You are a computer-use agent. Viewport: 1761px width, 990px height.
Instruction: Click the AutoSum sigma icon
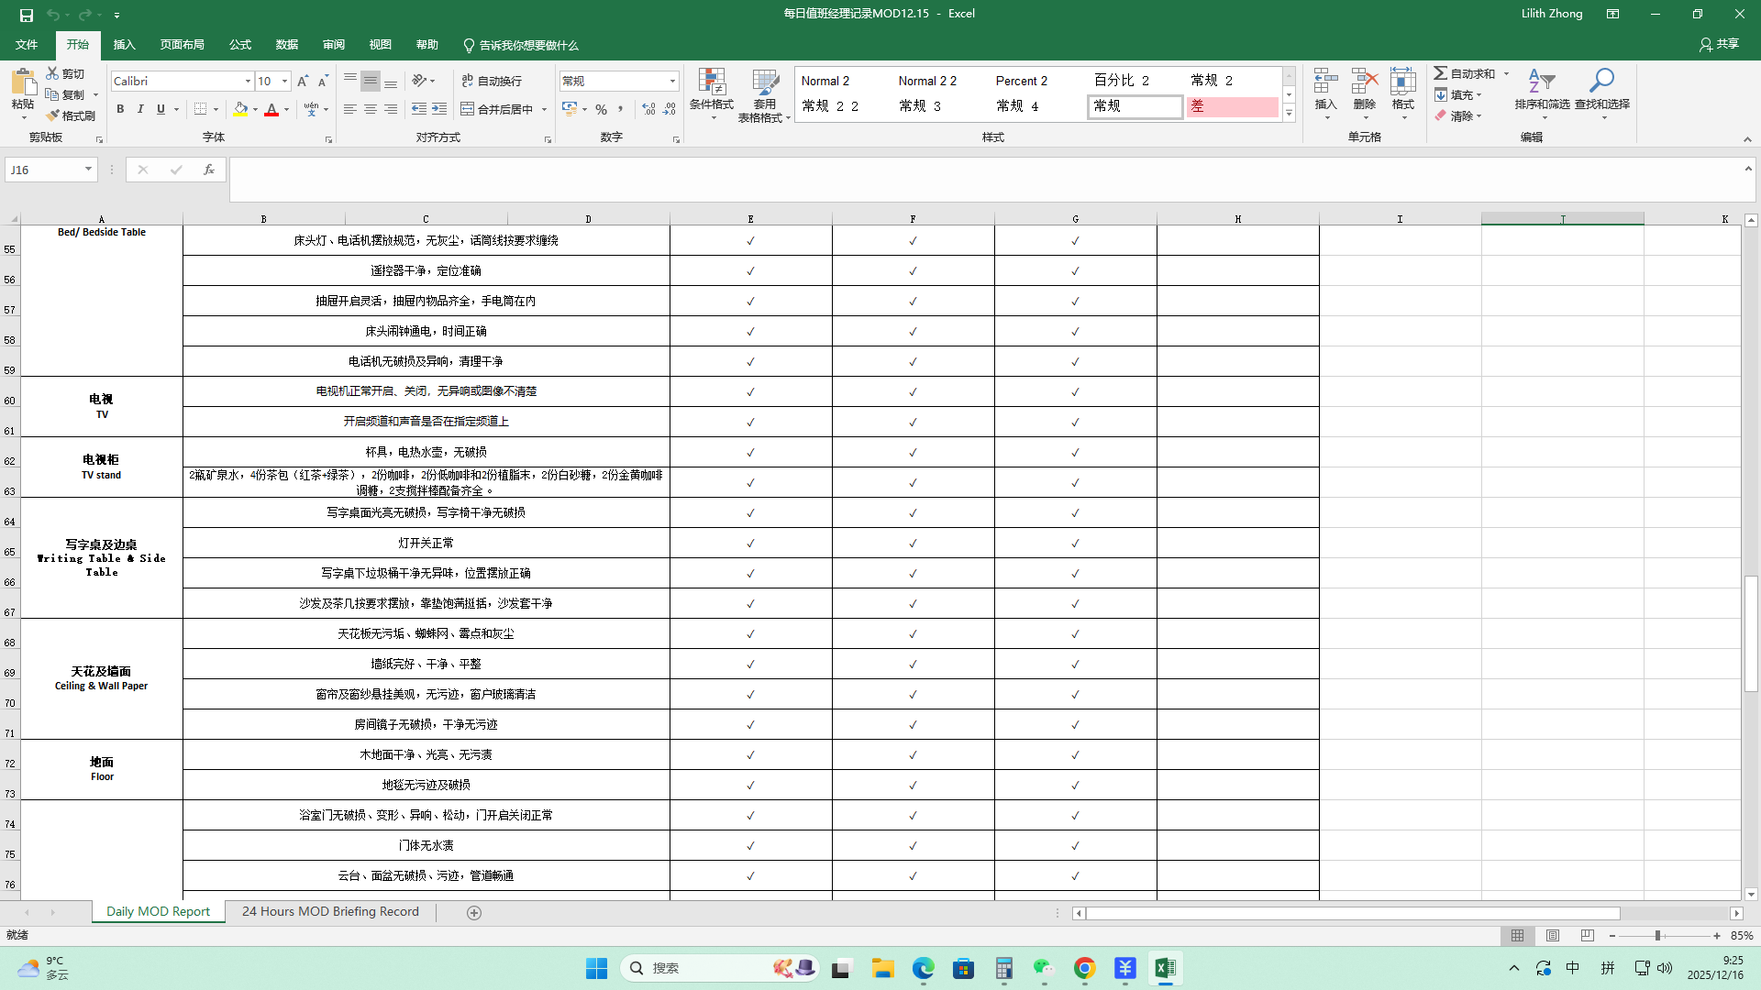(1441, 73)
